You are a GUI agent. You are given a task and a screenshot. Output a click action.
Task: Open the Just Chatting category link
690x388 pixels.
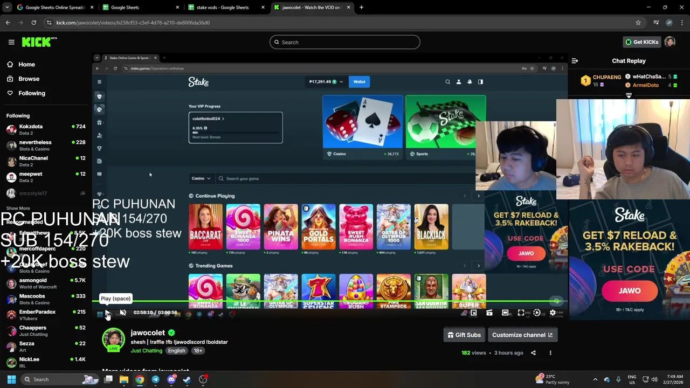click(x=146, y=351)
